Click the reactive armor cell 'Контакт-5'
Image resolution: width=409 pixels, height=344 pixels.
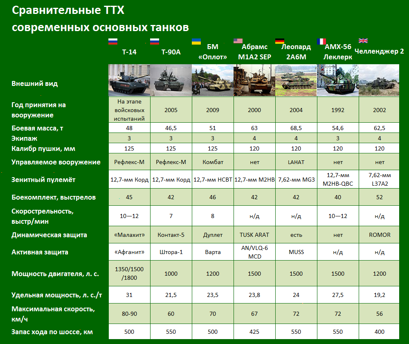pyautogui.click(x=171, y=235)
